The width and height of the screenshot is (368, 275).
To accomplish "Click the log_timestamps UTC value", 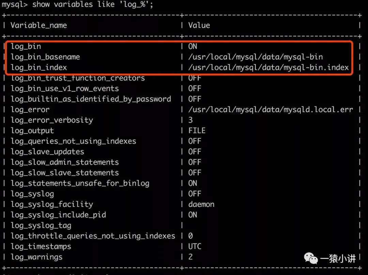I will click(x=195, y=246).
